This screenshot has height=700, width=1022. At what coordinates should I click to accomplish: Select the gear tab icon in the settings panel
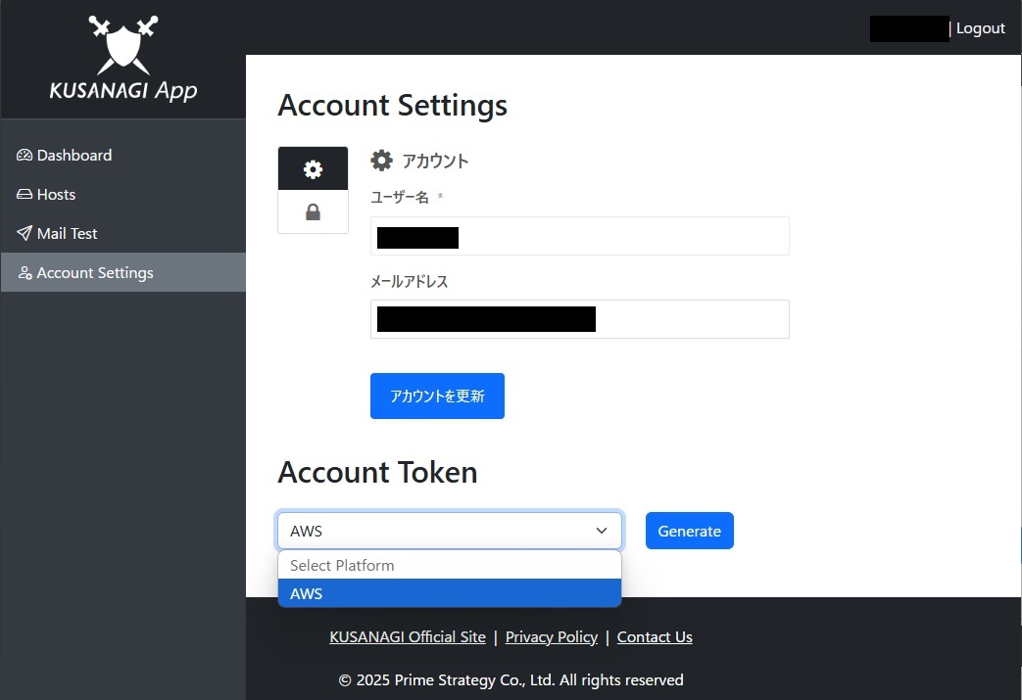(313, 168)
